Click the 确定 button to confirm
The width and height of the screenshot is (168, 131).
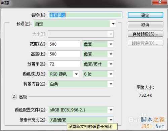(145, 15)
